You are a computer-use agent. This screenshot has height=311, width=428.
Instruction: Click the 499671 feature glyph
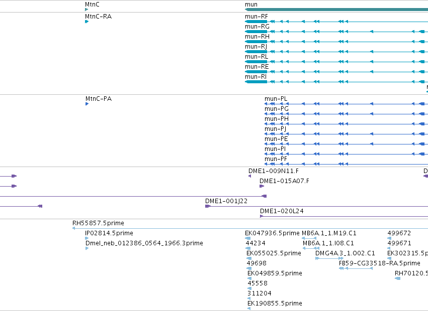point(389,248)
